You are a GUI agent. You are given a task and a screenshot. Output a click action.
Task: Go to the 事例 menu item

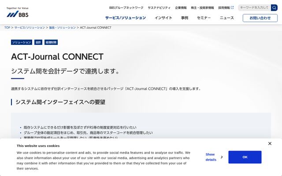pos(185,18)
